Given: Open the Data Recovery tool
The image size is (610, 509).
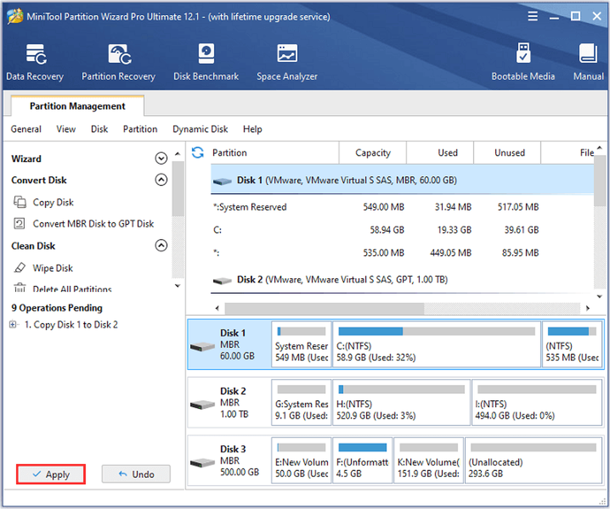Looking at the screenshot, I should tap(35, 62).
